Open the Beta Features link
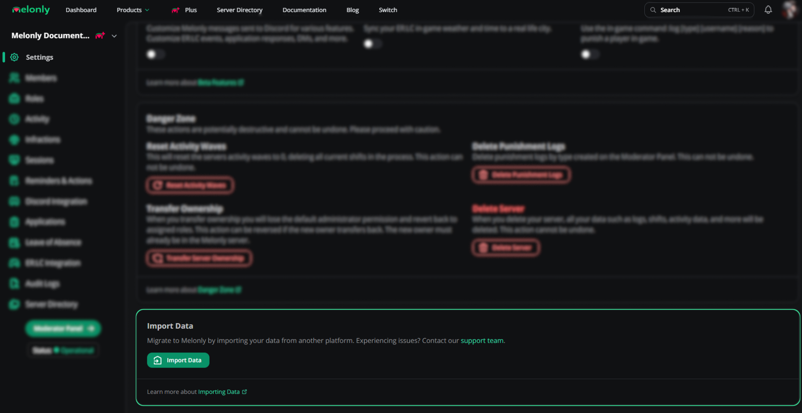Screen dimensions: 802x413 [221, 83]
